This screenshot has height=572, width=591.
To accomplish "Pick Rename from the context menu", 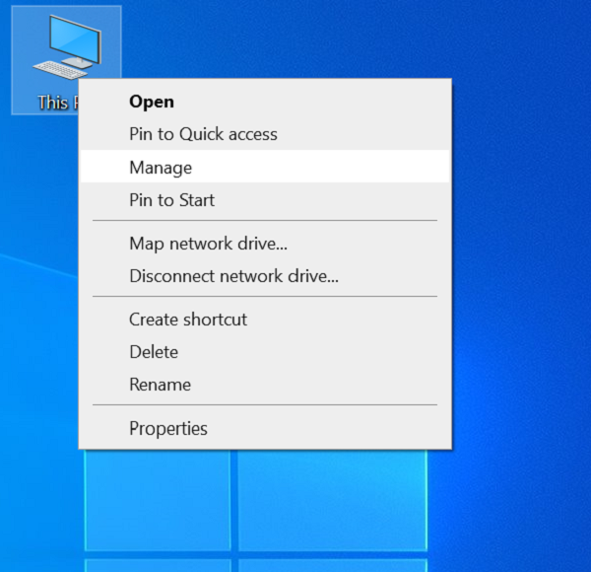I will [x=160, y=385].
